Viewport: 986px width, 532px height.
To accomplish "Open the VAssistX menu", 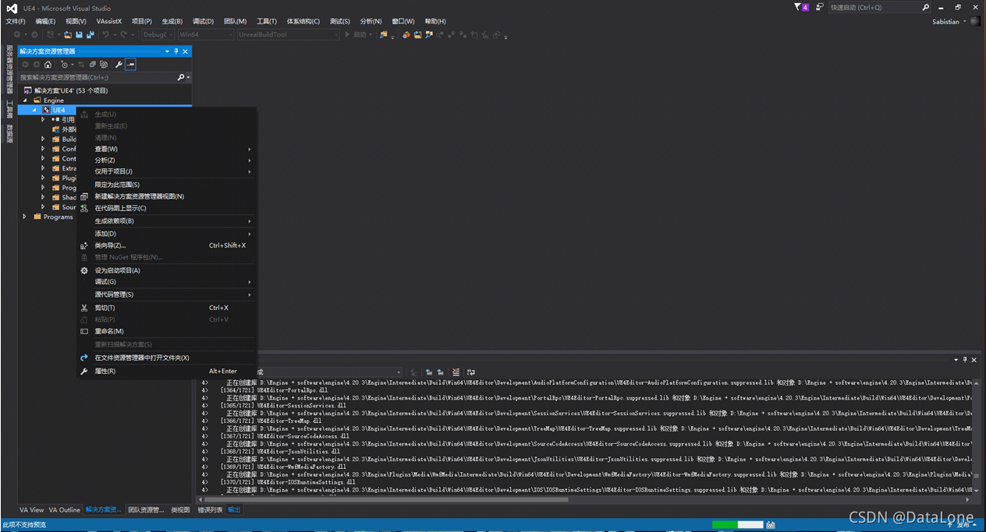I will 109,21.
